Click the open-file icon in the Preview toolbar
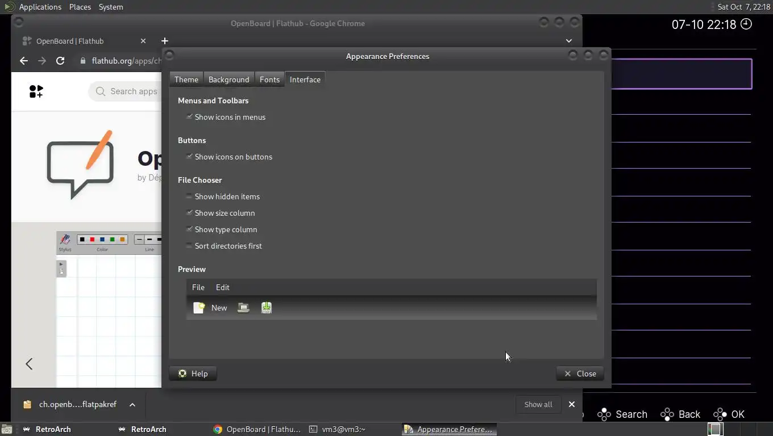This screenshot has width=773, height=436. (243, 308)
